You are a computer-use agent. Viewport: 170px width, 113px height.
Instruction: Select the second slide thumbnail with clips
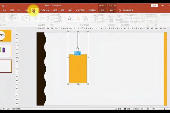pos(6,51)
